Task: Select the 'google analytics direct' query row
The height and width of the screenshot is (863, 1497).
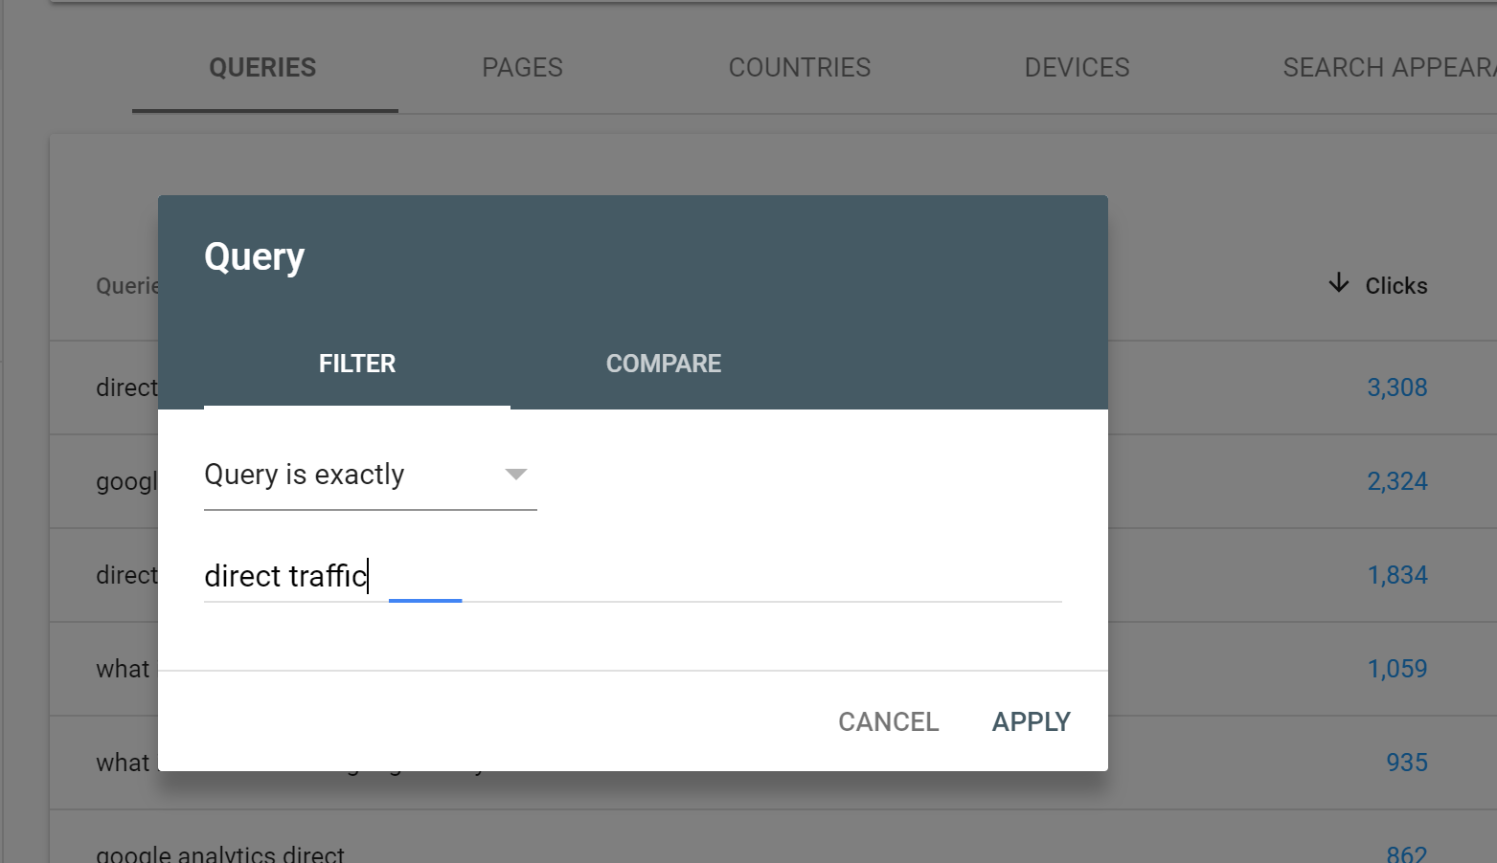Action: (x=220, y=853)
